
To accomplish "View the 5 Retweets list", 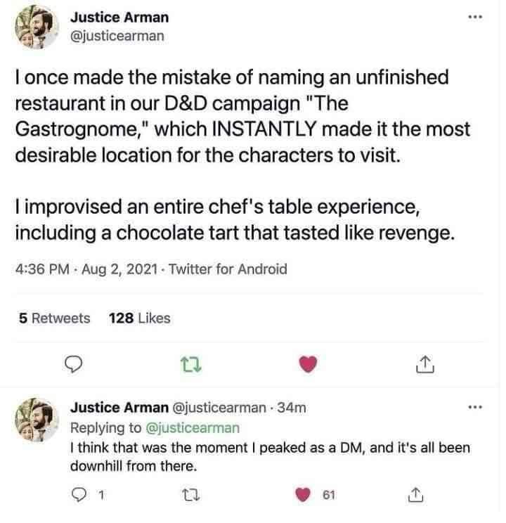I will 55,318.
